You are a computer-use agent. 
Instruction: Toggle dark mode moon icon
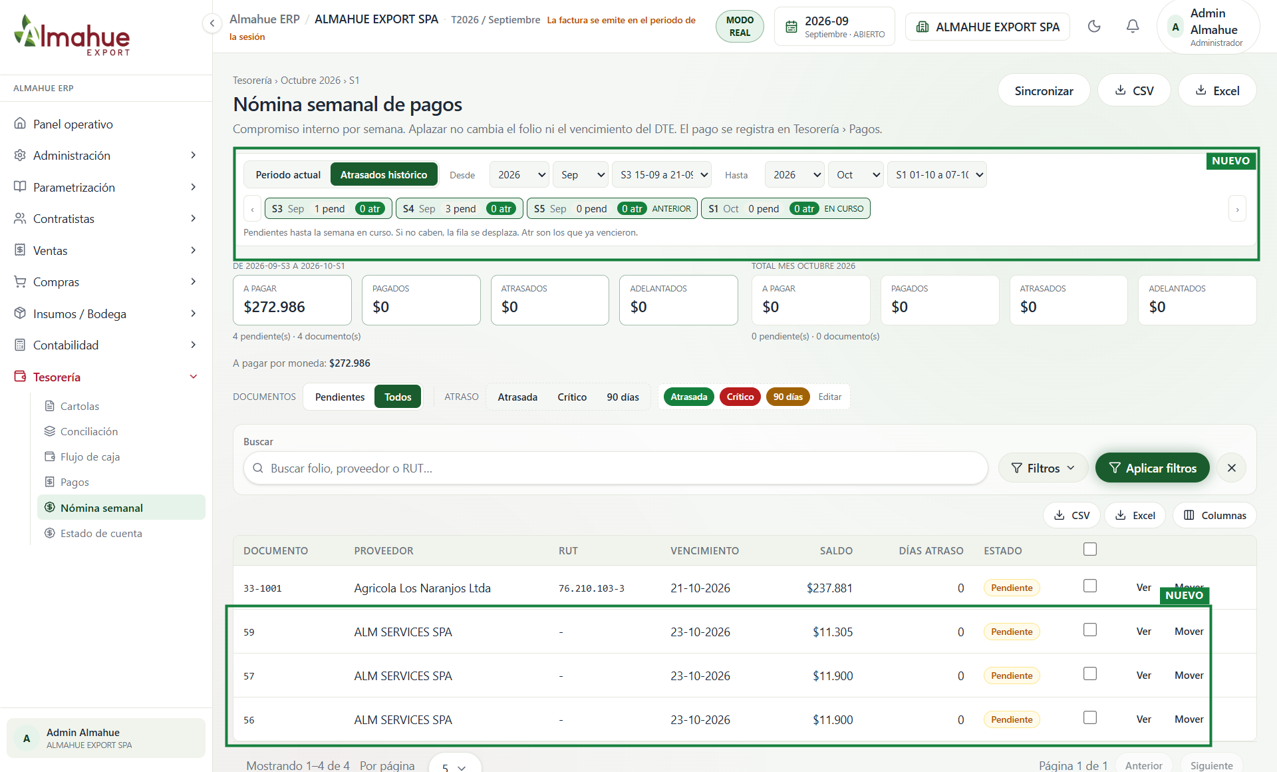(1094, 27)
